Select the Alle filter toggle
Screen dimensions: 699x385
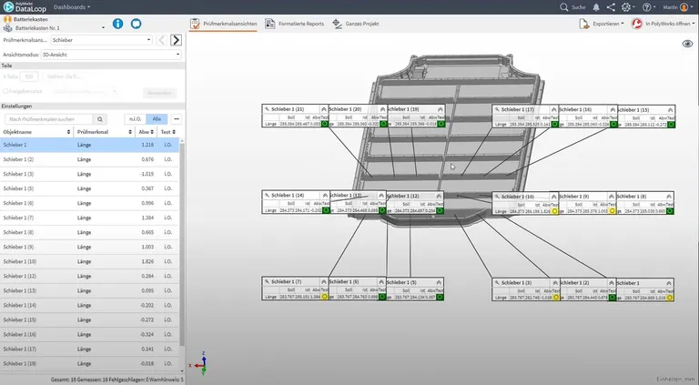[157, 119]
